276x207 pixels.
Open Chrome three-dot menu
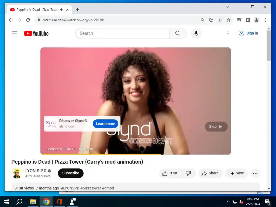(x=265, y=20)
